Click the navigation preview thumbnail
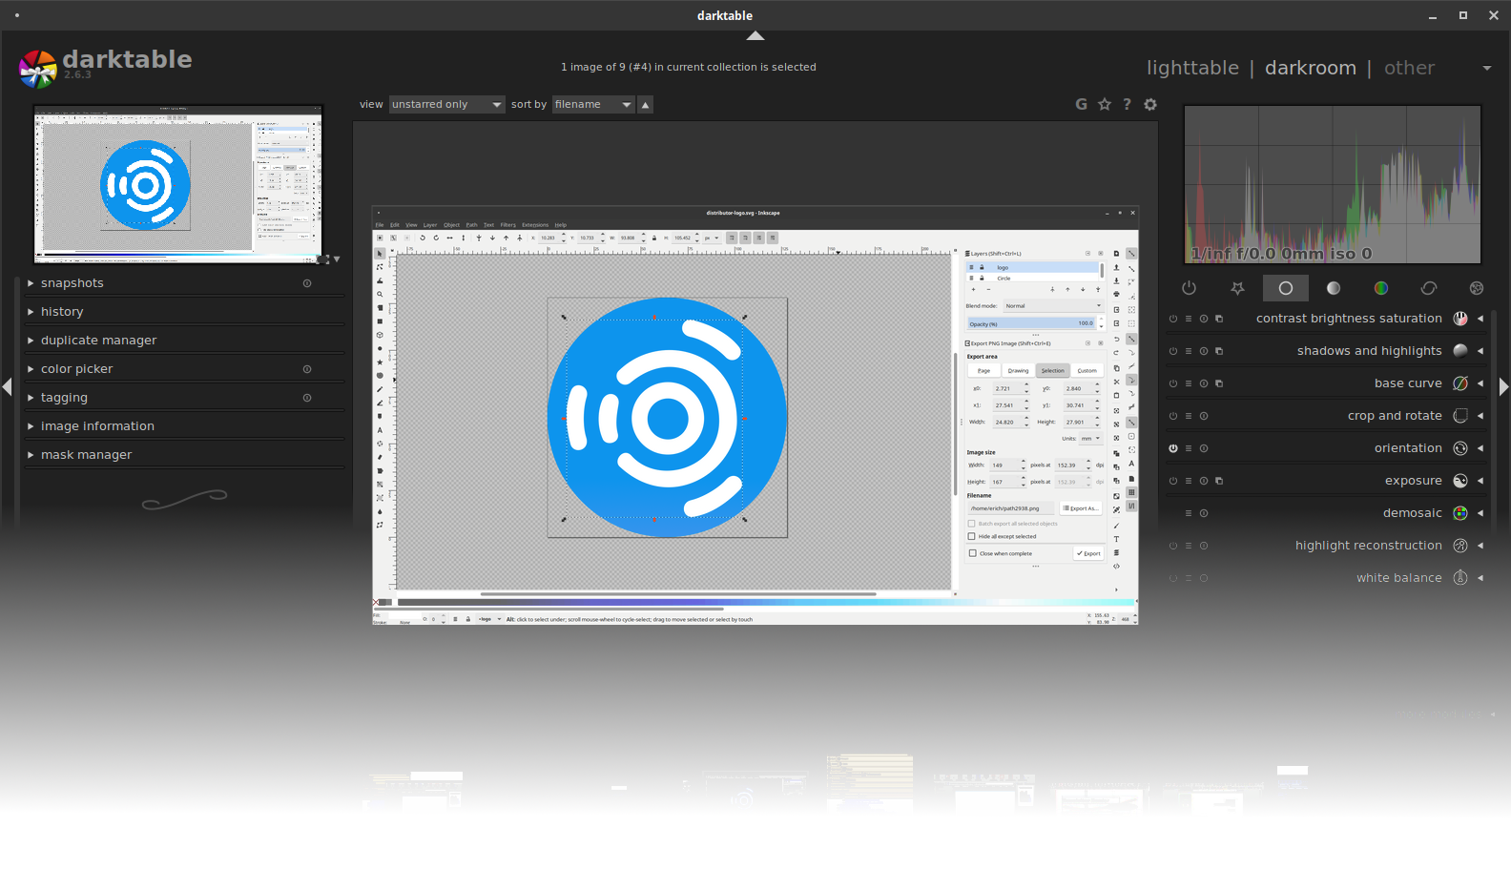The image size is (1511, 869). (178, 184)
